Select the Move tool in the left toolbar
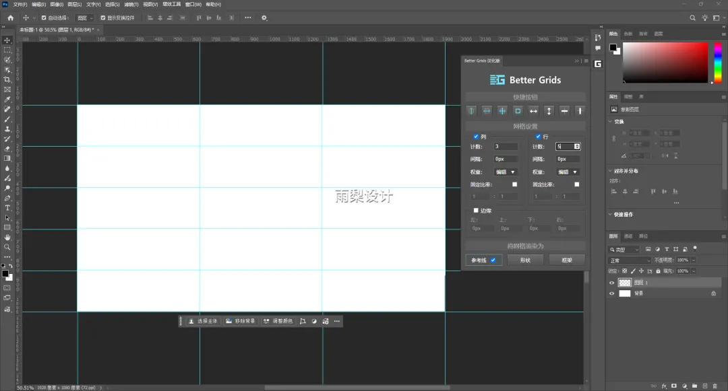This screenshot has height=391, width=728. (7, 40)
